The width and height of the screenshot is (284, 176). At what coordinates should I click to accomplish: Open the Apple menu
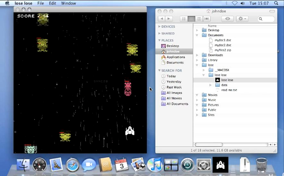pos(7,3)
